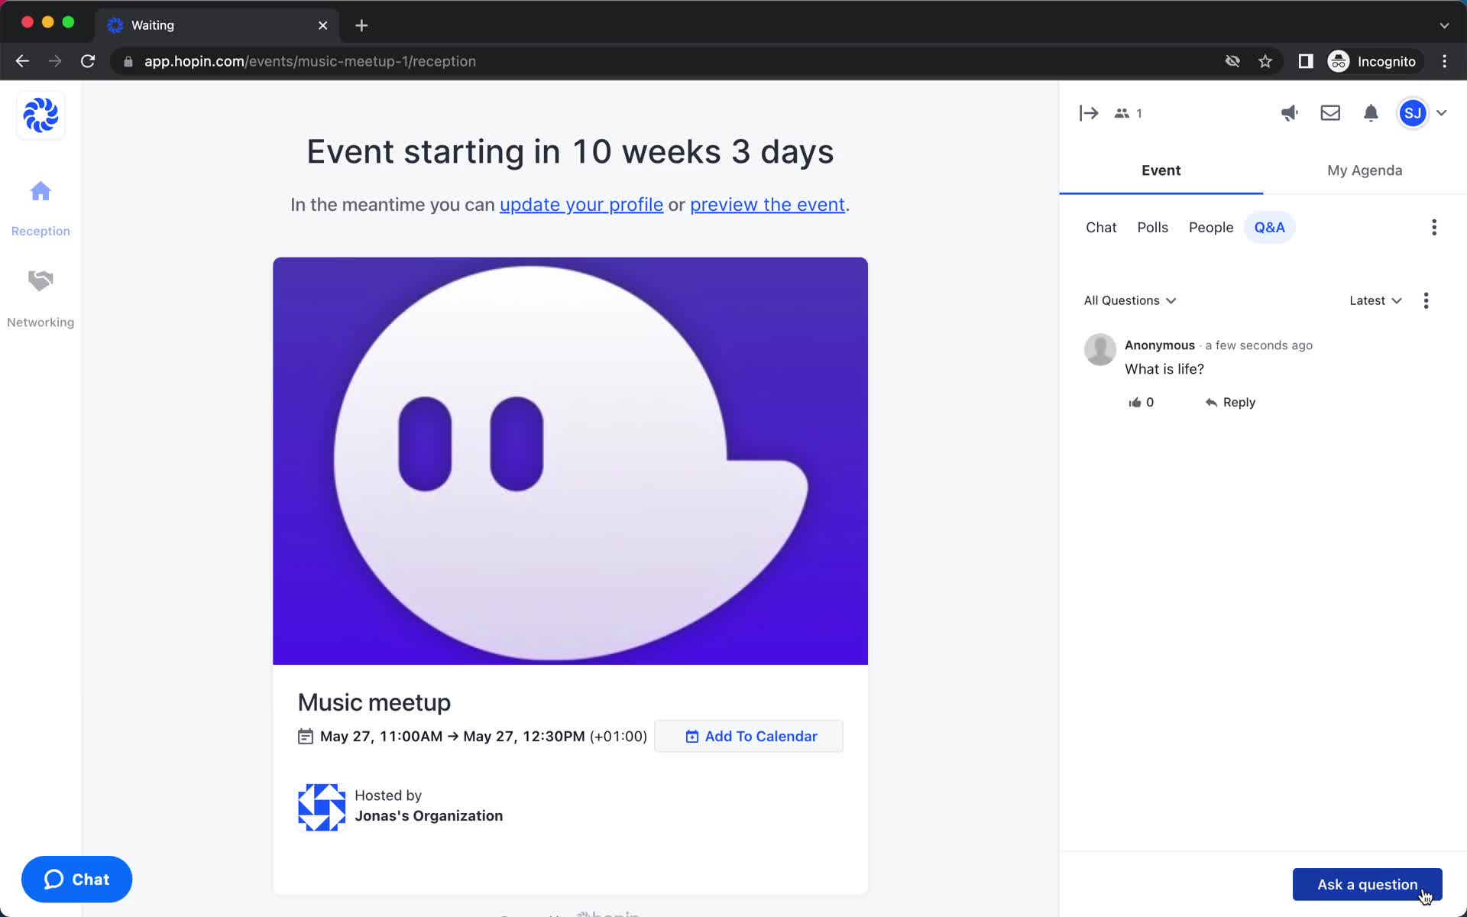Select the Networking sidebar icon

40,280
